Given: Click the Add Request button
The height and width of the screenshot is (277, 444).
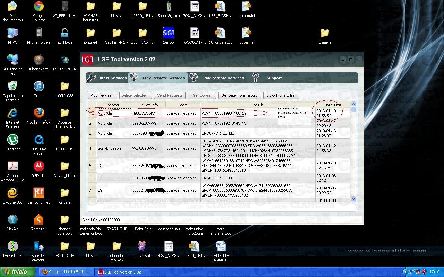Looking at the screenshot, I should click(x=102, y=95).
